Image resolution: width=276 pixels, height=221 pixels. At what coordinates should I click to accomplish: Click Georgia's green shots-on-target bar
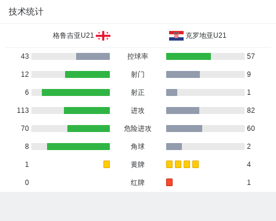click(76, 92)
